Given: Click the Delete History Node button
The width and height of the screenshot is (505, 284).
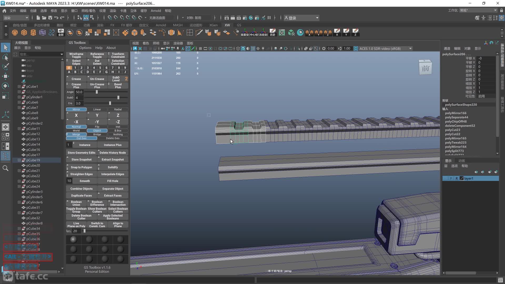Looking at the screenshot, I should pos(113,153).
